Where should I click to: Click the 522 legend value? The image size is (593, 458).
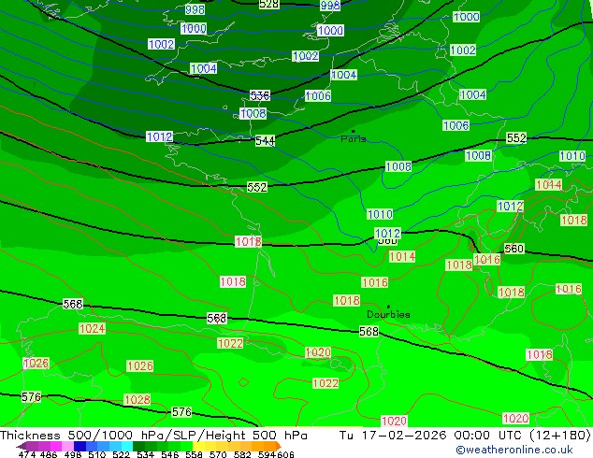click(x=121, y=454)
